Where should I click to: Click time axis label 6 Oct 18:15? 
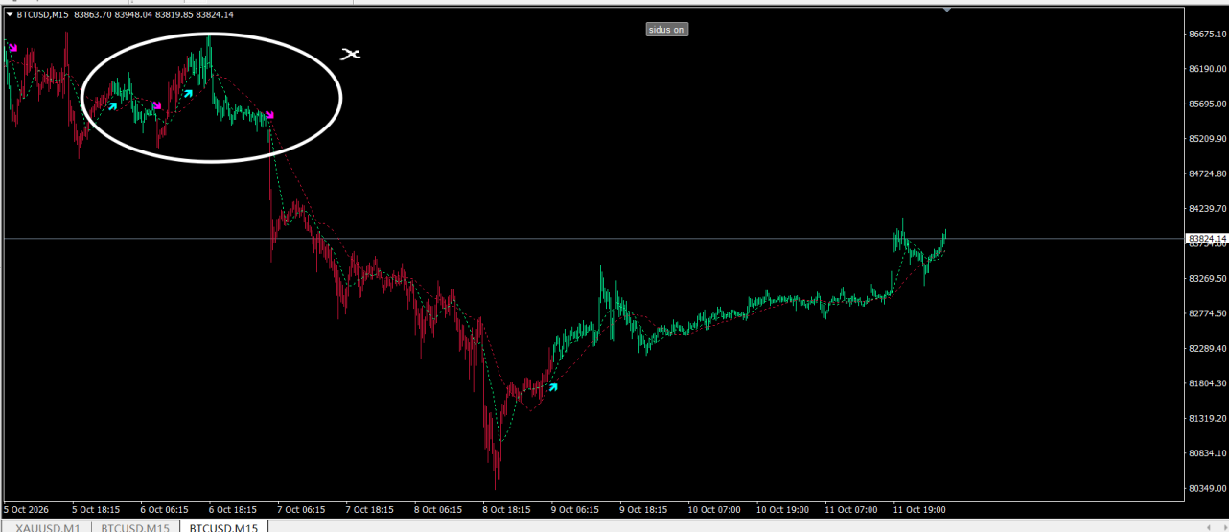(233, 509)
